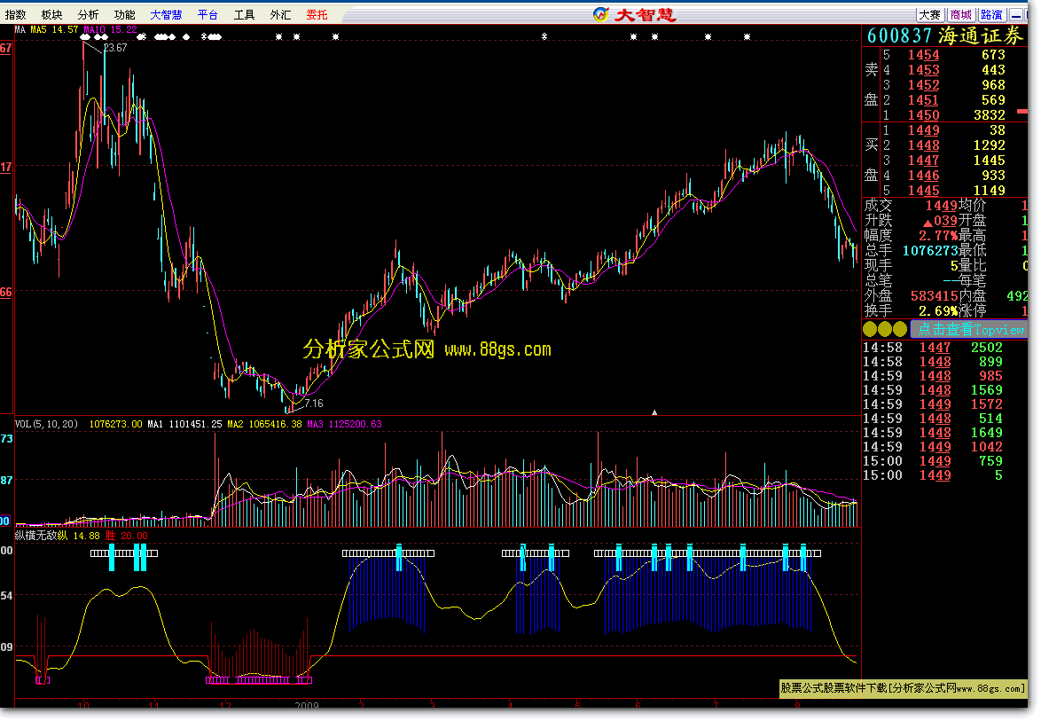
Task: Click the 2009 year label on time axis
Action: (x=307, y=705)
